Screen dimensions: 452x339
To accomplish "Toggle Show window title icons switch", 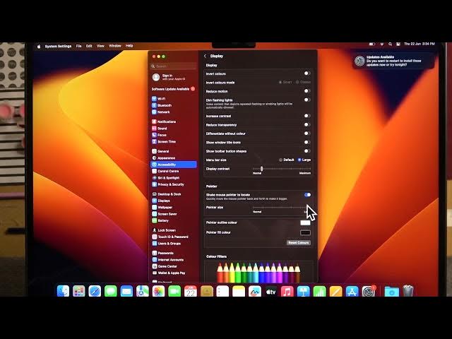I will click(307, 143).
